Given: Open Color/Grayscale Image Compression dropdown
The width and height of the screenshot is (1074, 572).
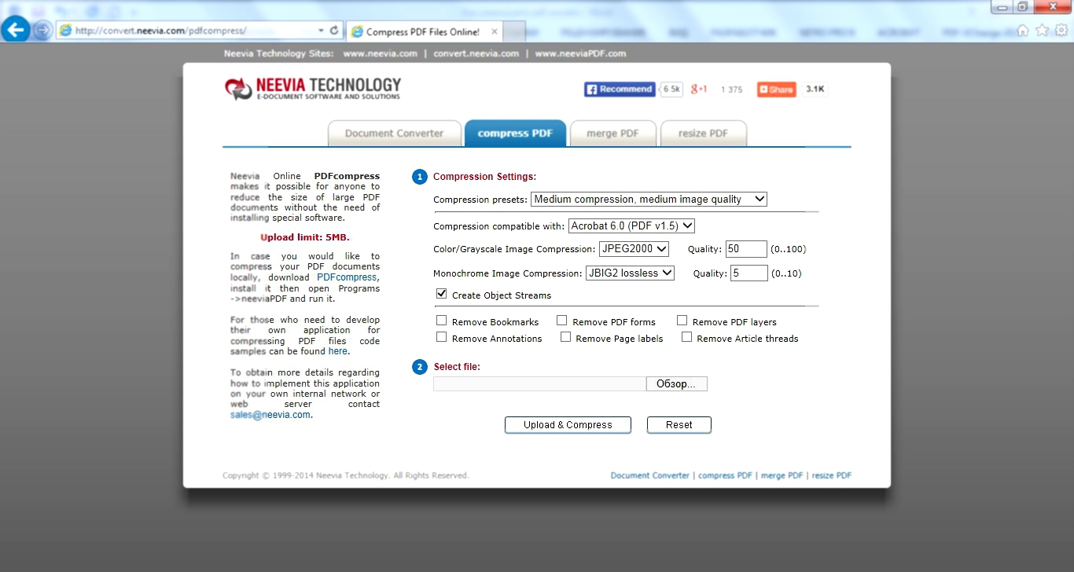Looking at the screenshot, I should pyautogui.click(x=634, y=249).
